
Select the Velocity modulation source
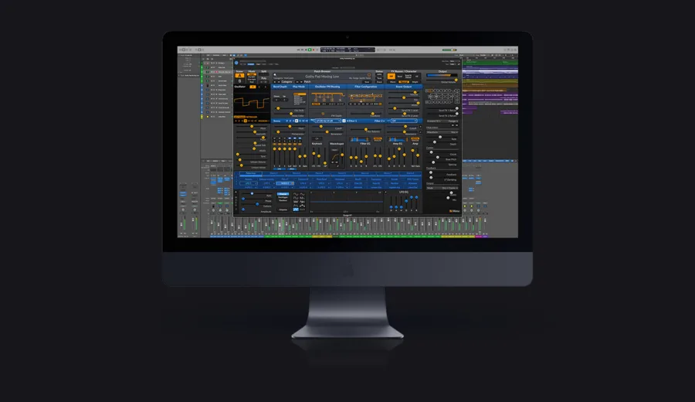click(249, 179)
